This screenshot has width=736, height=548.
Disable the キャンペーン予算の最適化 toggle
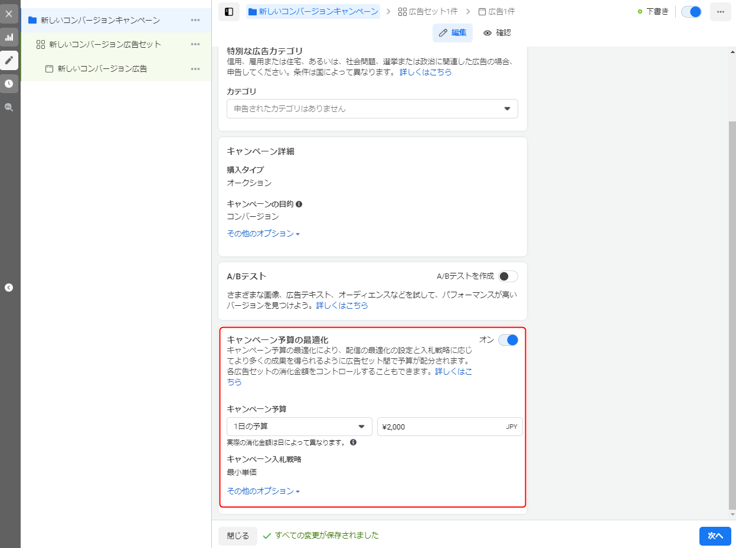point(508,340)
